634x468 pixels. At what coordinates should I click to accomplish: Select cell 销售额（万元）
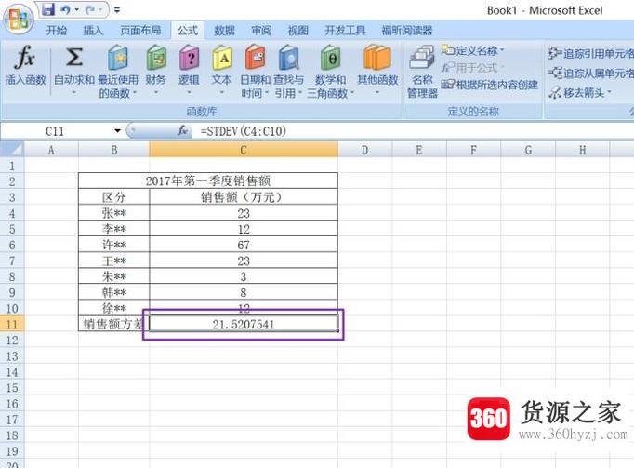(x=244, y=197)
